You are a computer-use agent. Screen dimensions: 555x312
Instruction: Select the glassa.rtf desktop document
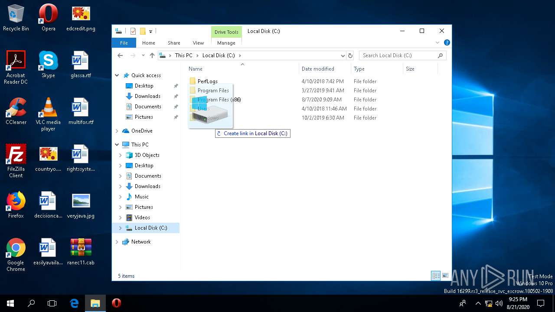point(81,65)
